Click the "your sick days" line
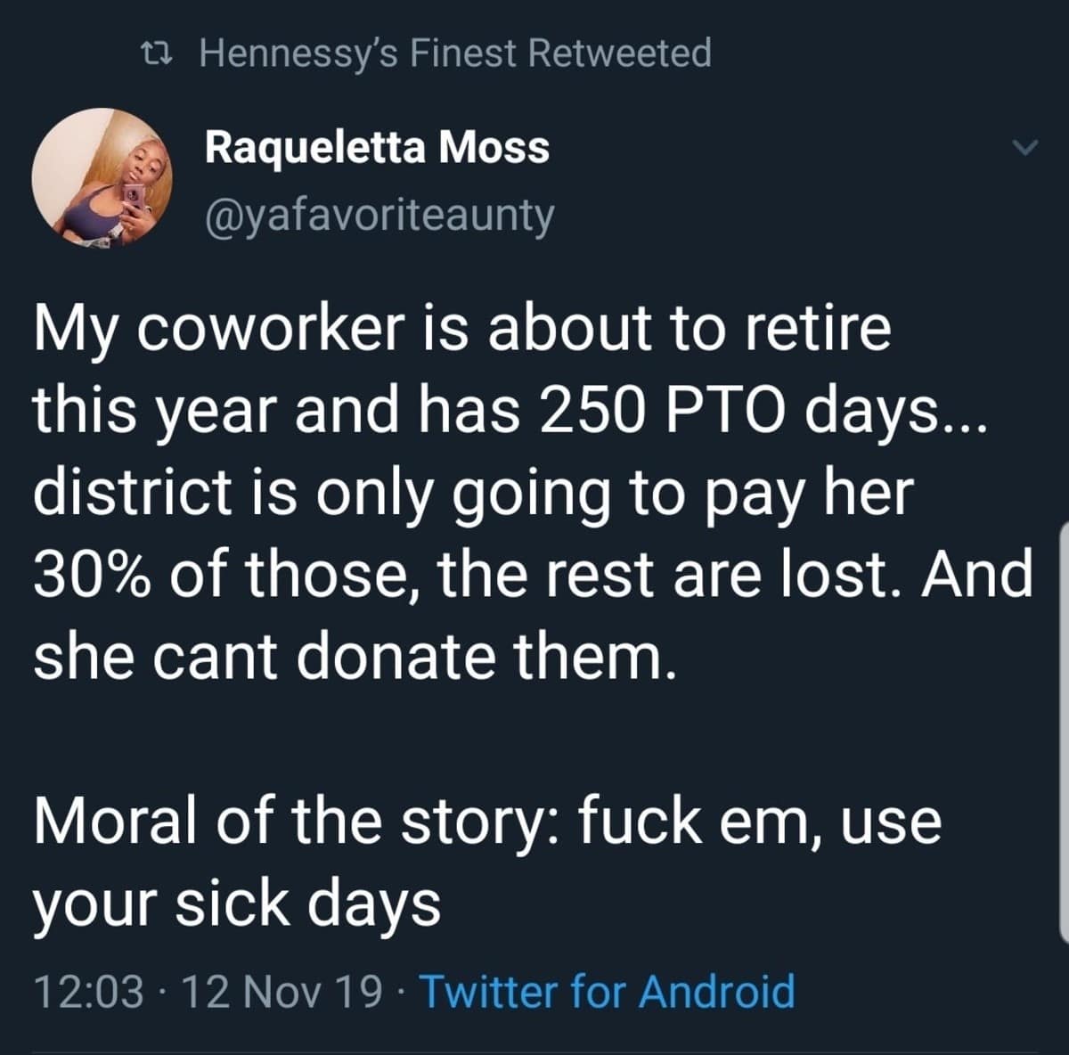This screenshot has height=1055, width=1069. [237, 903]
